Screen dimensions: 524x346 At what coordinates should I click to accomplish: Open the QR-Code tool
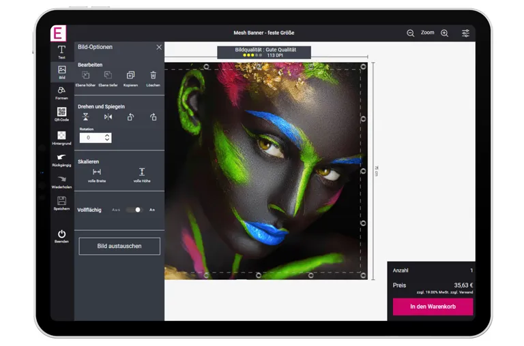point(61,113)
